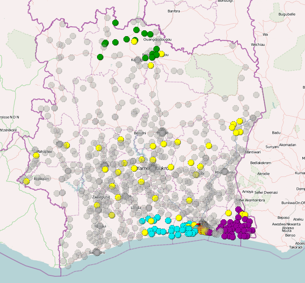Click the Mantiwari place label

252,152
